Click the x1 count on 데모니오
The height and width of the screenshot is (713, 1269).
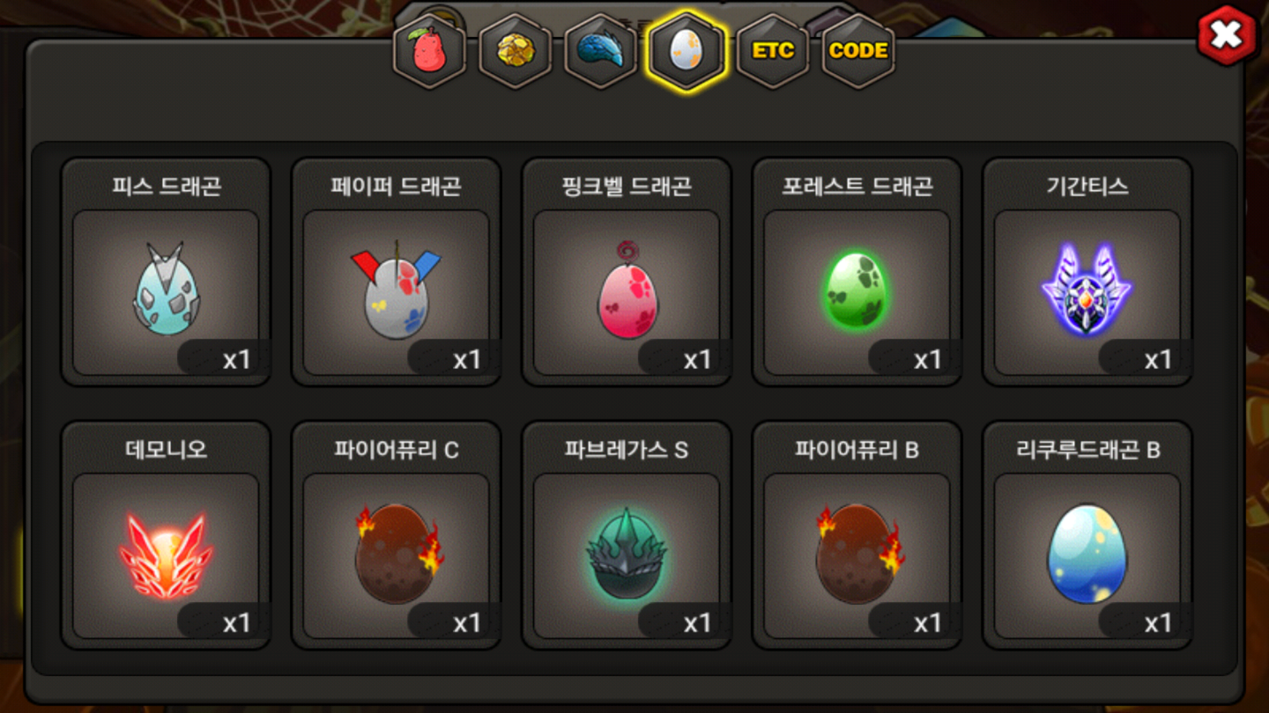point(236,623)
